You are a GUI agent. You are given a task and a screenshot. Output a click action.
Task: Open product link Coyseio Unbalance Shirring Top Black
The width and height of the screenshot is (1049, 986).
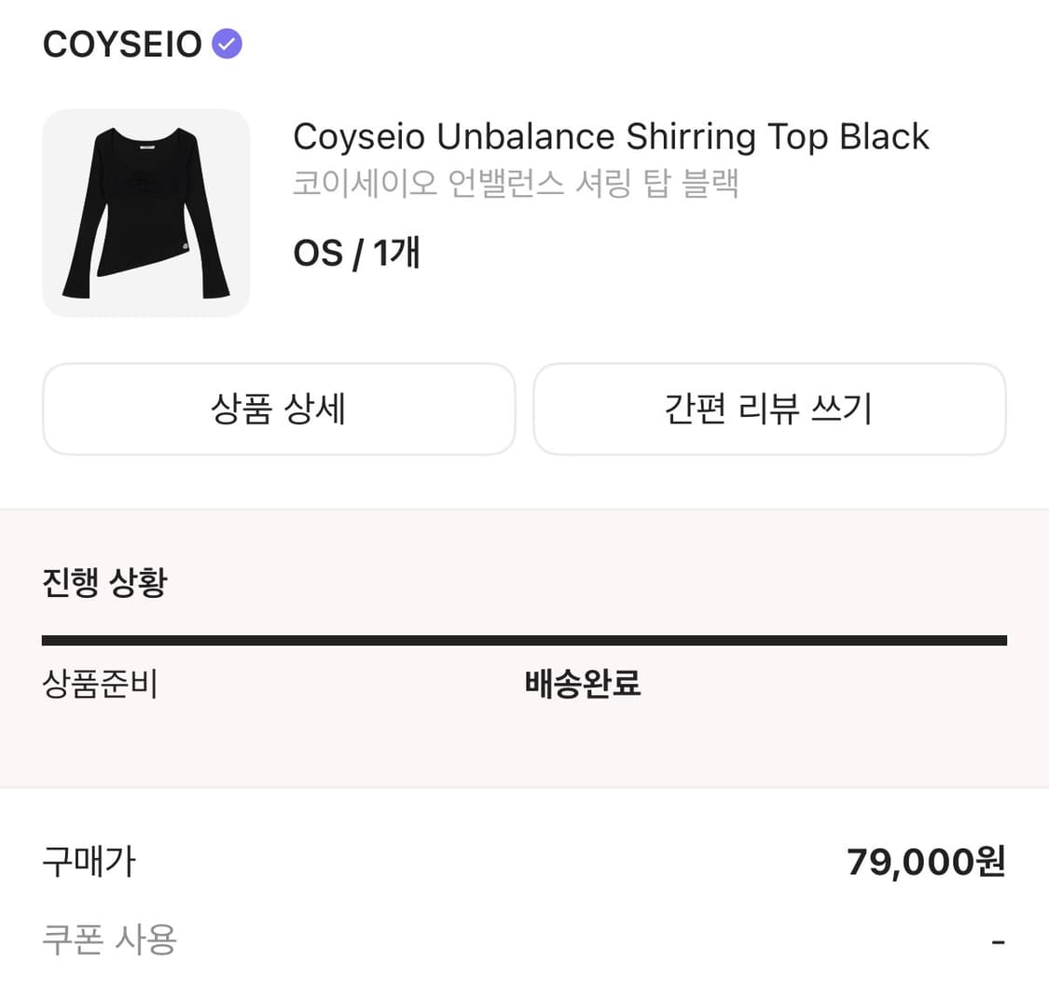[611, 136]
